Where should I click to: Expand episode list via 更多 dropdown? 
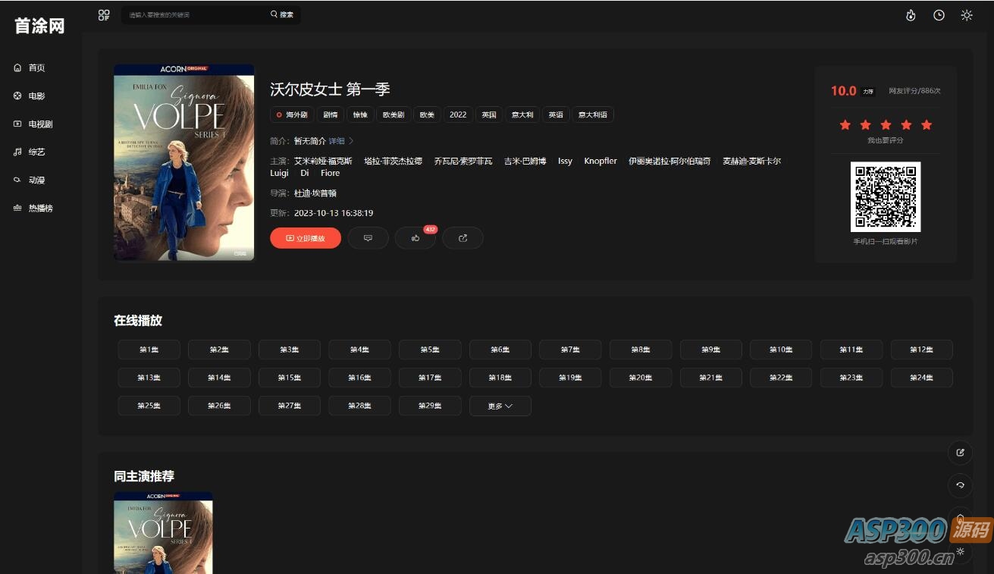500,406
